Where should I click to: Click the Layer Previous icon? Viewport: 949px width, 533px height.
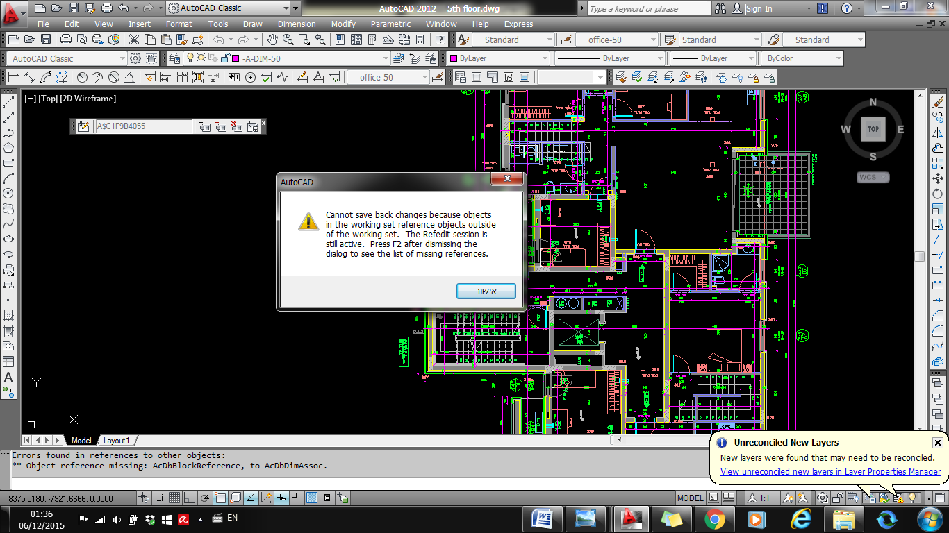(414, 58)
